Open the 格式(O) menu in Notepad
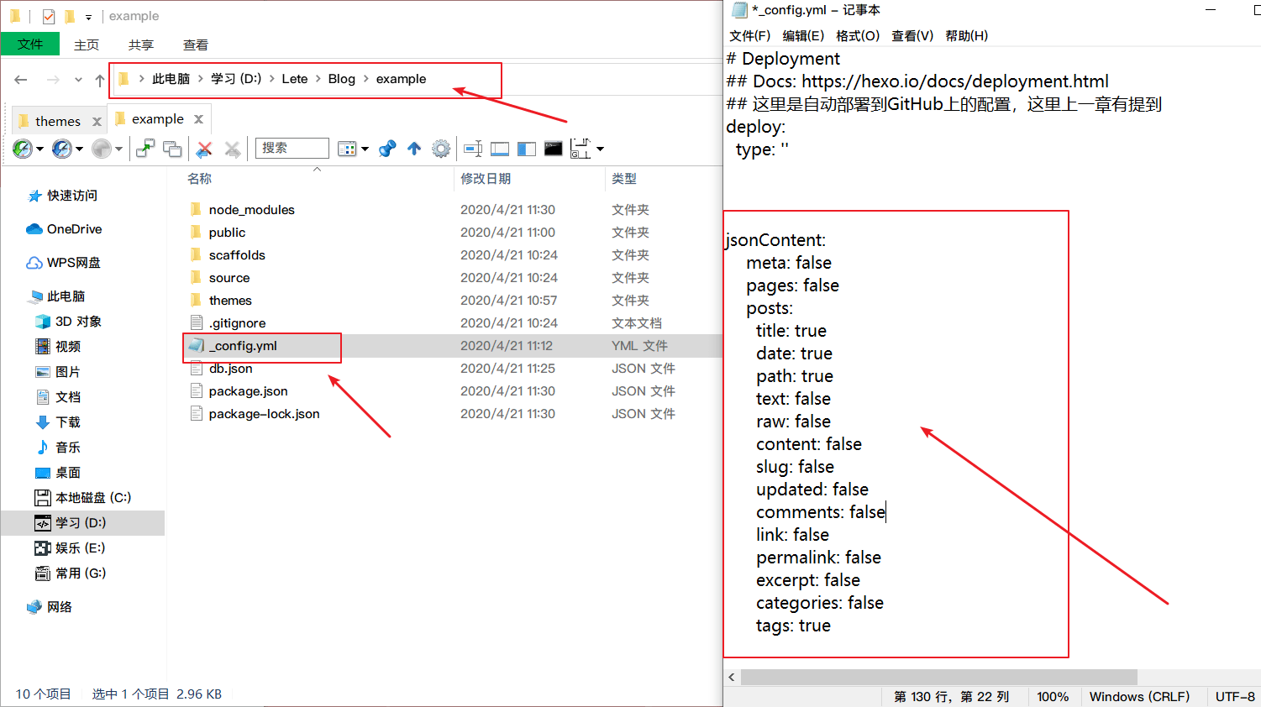 (x=857, y=35)
